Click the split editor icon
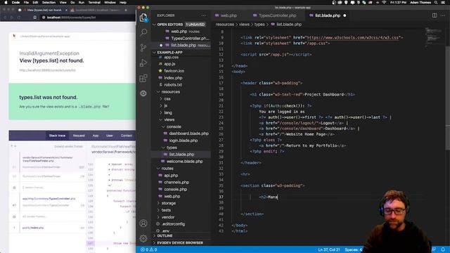This screenshot has height=253, width=450. (x=435, y=15)
